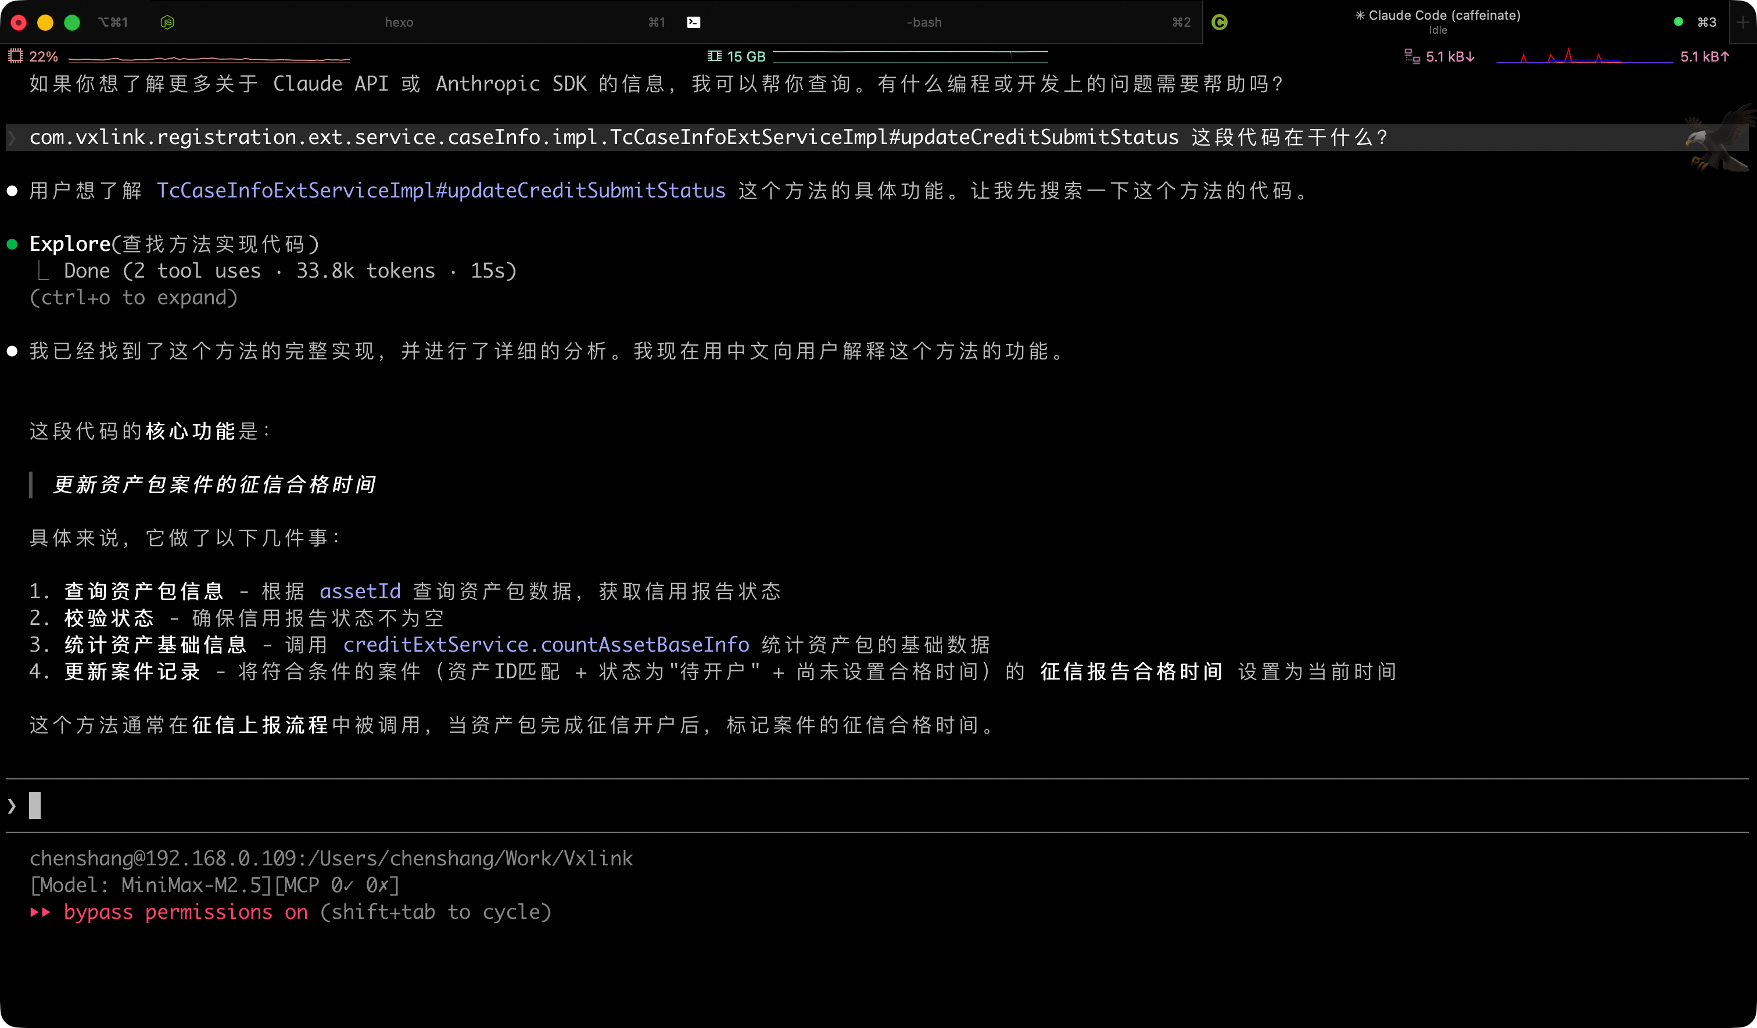The height and width of the screenshot is (1028, 1757).
Task: Click the Node.js icon on hexo tab
Action: coord(167,22)
